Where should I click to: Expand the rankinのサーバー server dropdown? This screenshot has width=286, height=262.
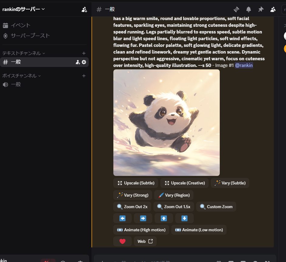[x=24, y=9]
